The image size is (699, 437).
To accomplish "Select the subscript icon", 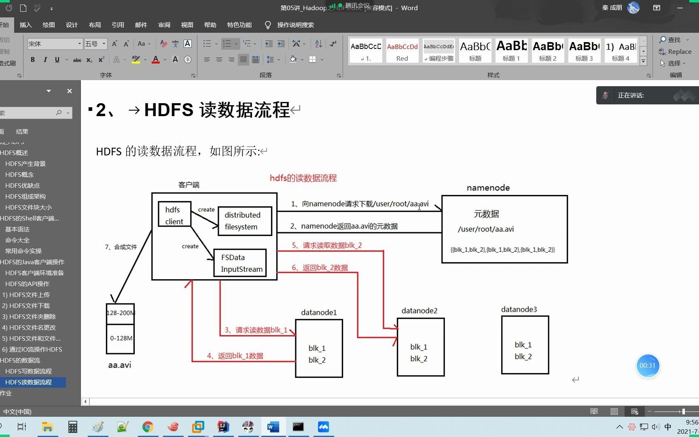I will pyautogui.click(x=89, y=59).
